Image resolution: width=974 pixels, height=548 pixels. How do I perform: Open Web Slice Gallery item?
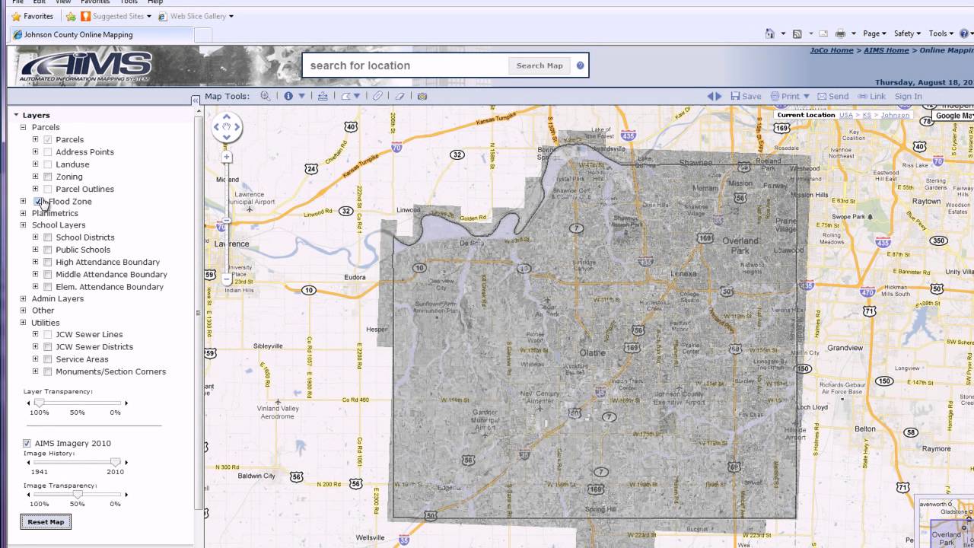(x=196, y=16)
